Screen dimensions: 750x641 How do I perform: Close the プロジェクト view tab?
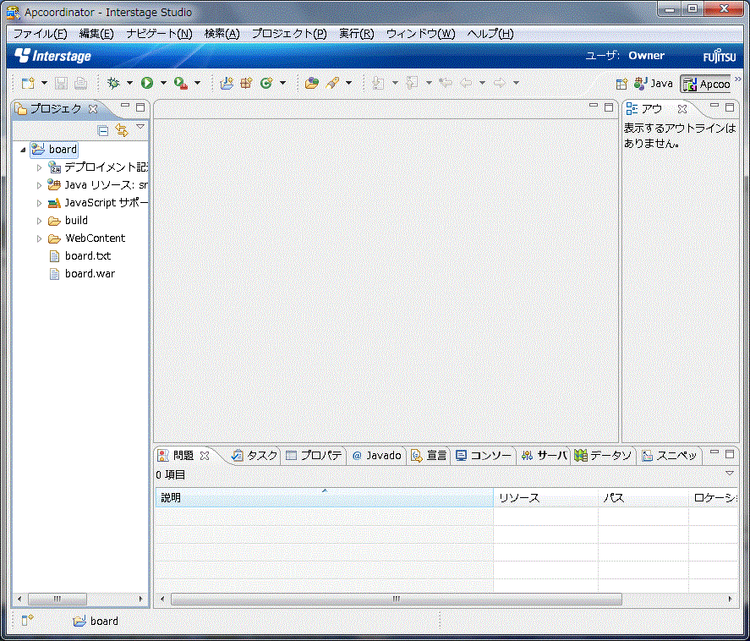(x=94, y=108)
